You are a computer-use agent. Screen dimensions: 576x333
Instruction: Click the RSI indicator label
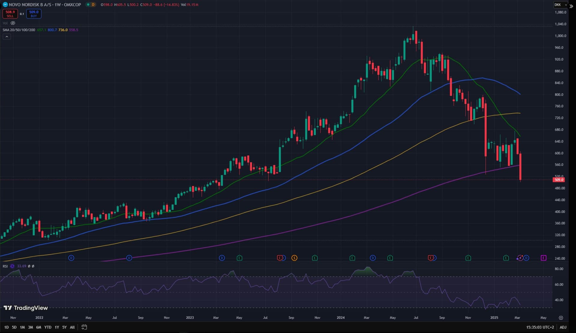[5, 266]
